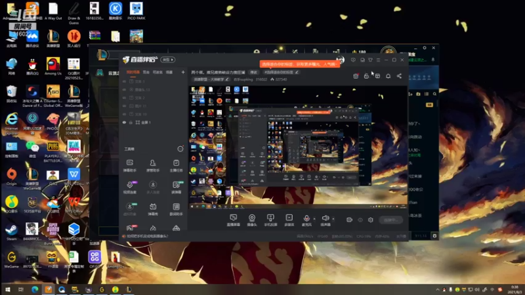Switch to the first orange scene tab
525x295 pixels.
pos(133,72)
